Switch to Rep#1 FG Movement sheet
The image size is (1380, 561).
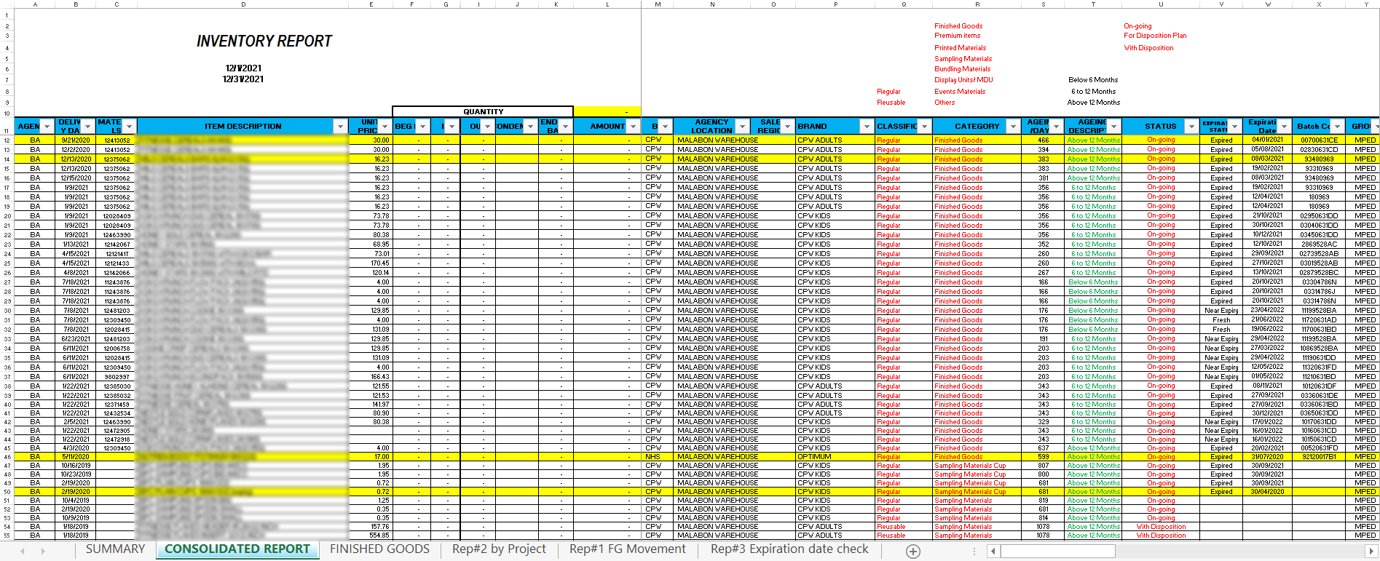coord(628,549)
